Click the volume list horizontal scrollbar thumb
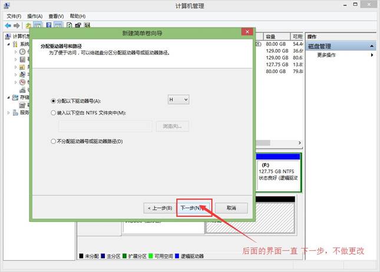 coord(263,143)
